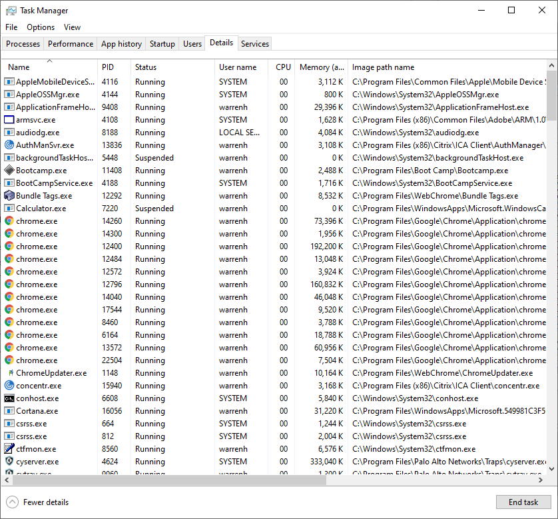Click the ChromeUpdater.exe icon
Screen dimensions: 558x519
click(x=9, y=373)
